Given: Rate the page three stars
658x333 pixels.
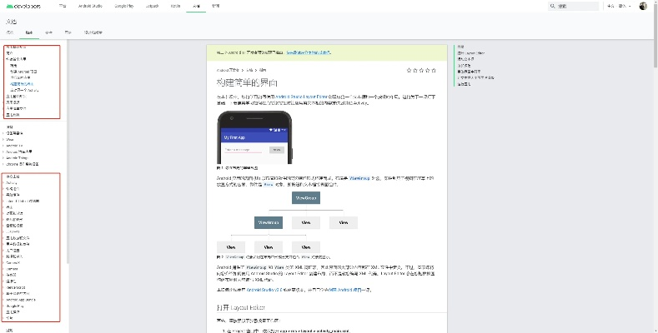Looking at the screenshot, I should pyautogui.click(x=419, y=71).
